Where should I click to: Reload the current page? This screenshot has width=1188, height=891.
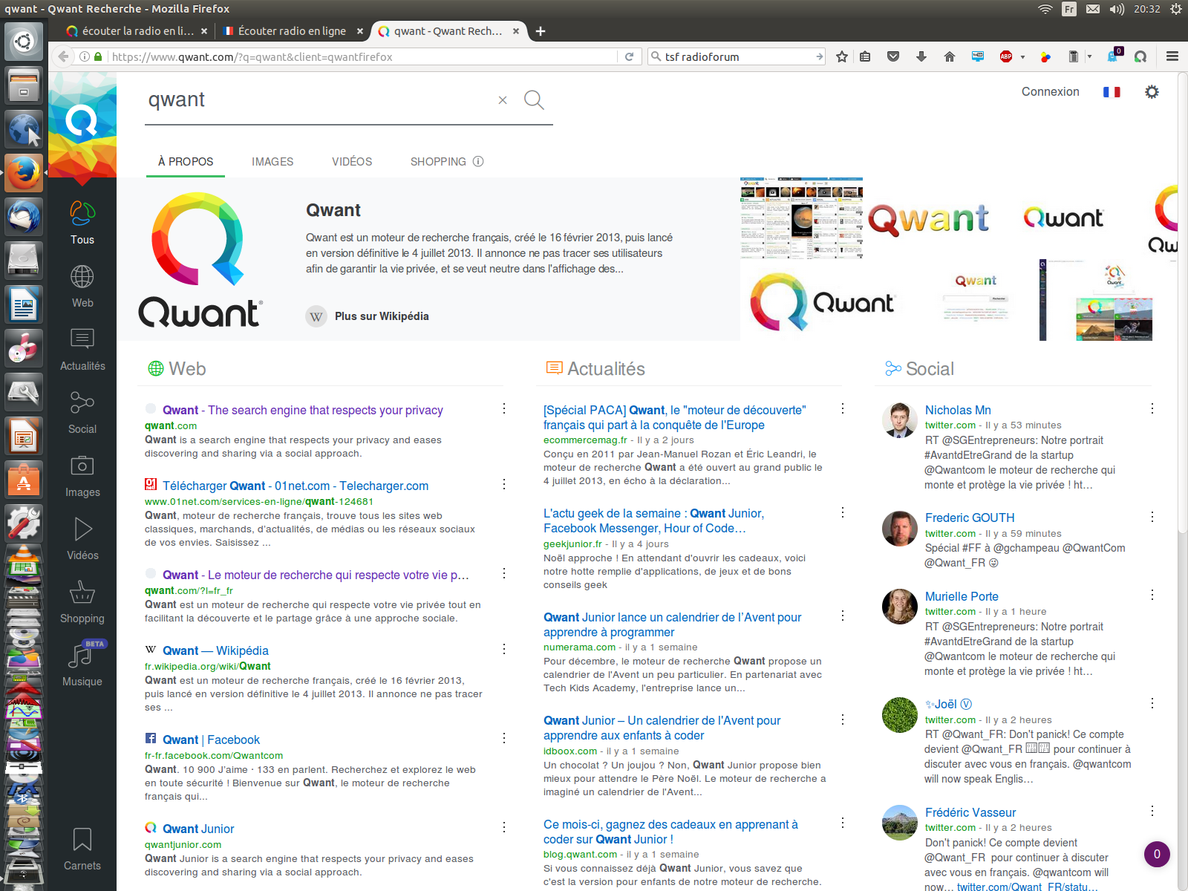(x=629, y=56)
